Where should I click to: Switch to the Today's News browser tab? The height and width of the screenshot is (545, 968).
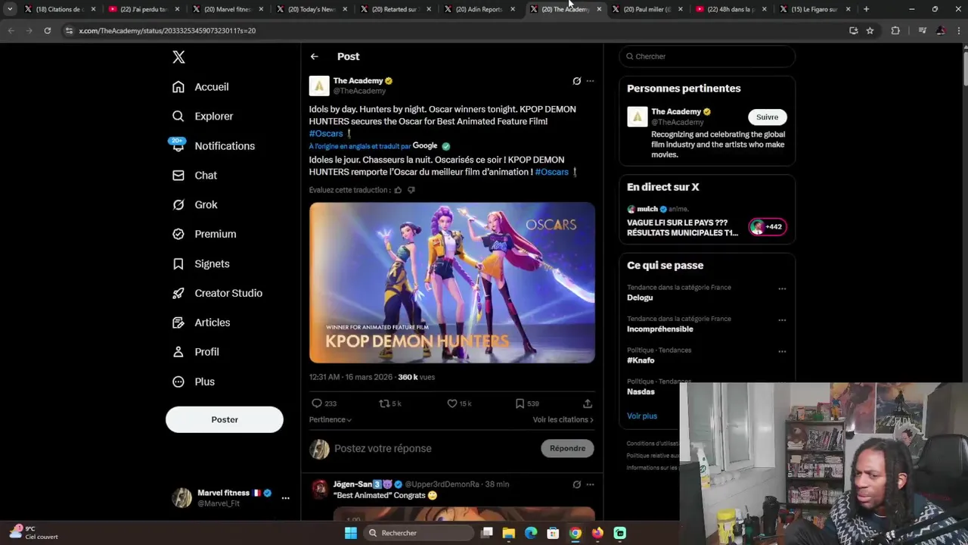(x=311, y=9)
